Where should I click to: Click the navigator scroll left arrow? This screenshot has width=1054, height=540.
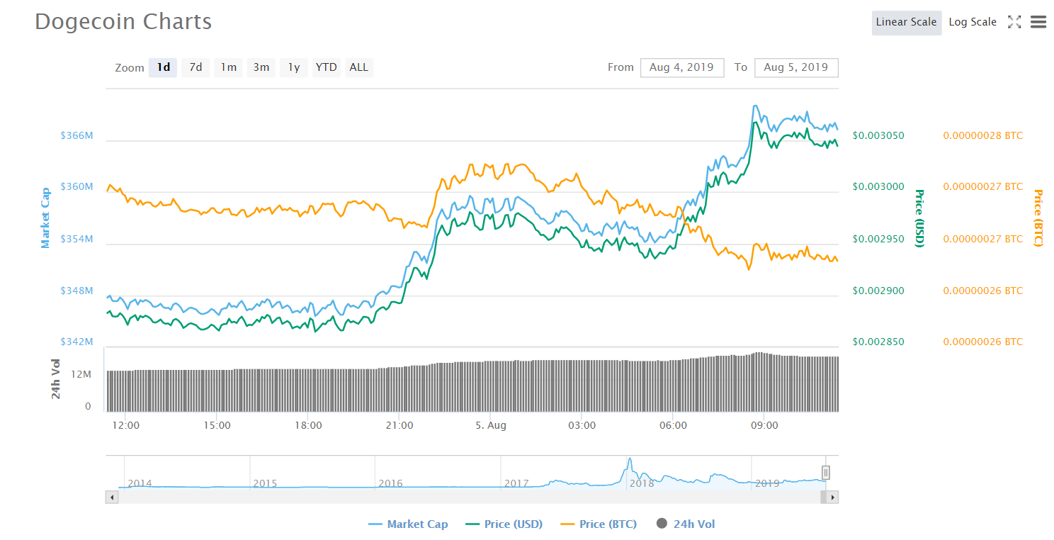point(112,497)
